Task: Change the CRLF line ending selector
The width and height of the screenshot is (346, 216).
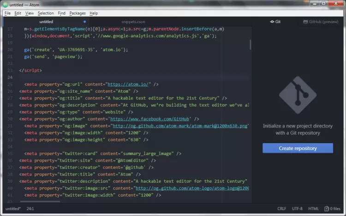Action: coord(281,209)
